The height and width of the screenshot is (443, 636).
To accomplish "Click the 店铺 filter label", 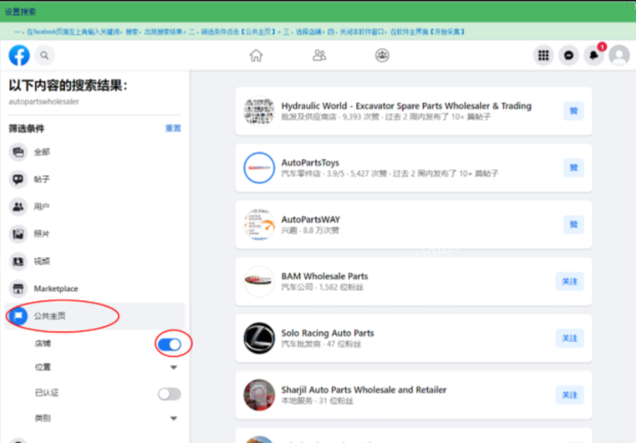I will click(43, 344).
